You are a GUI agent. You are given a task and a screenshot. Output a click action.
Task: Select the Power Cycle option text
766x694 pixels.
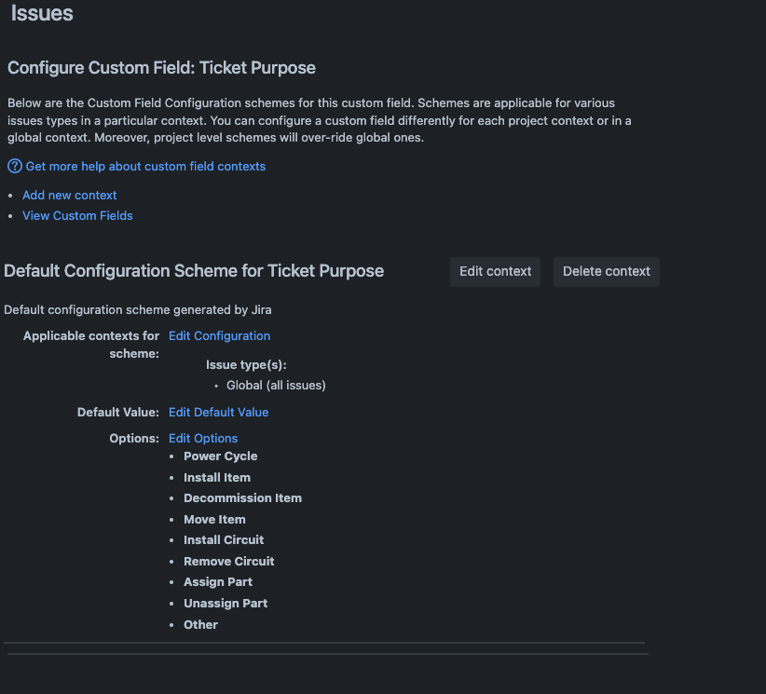tap(220, 456)
